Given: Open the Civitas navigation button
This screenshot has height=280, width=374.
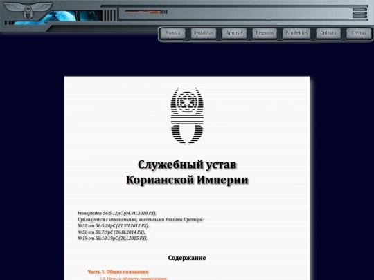Looking at the screenshot, I should point(359,33).
